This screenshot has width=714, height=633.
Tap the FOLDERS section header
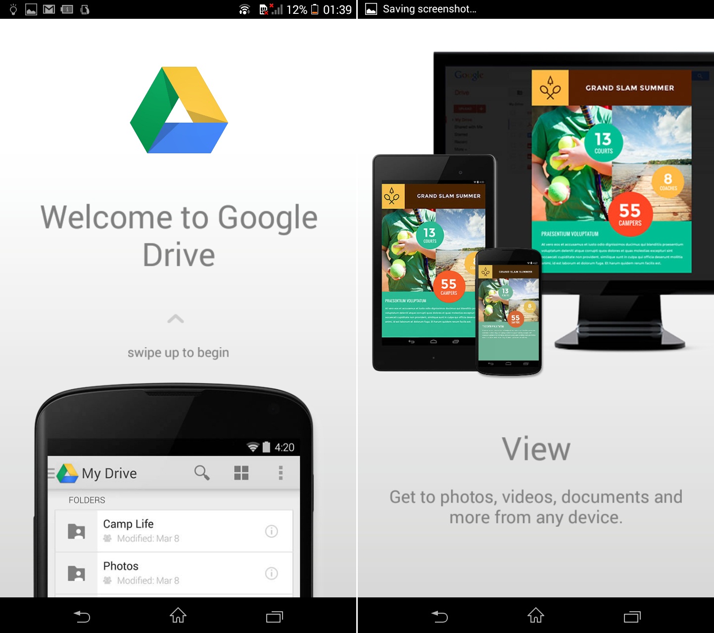click(87, 500)
